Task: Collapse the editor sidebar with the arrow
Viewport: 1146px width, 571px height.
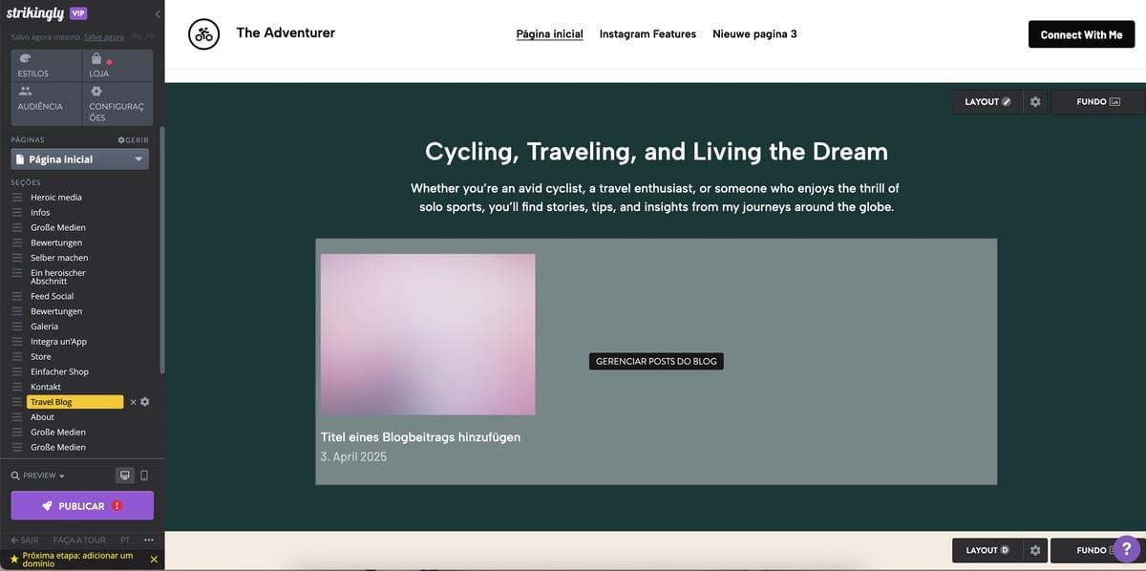Action: tap(157, 14)
